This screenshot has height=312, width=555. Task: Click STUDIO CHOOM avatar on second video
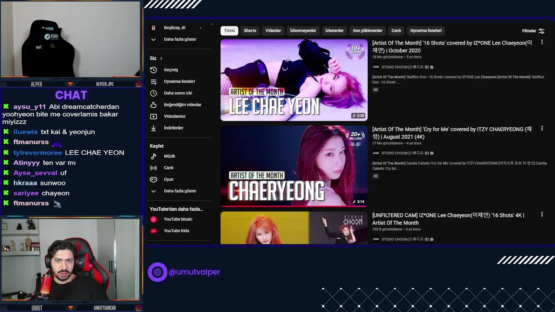[375, 153]
